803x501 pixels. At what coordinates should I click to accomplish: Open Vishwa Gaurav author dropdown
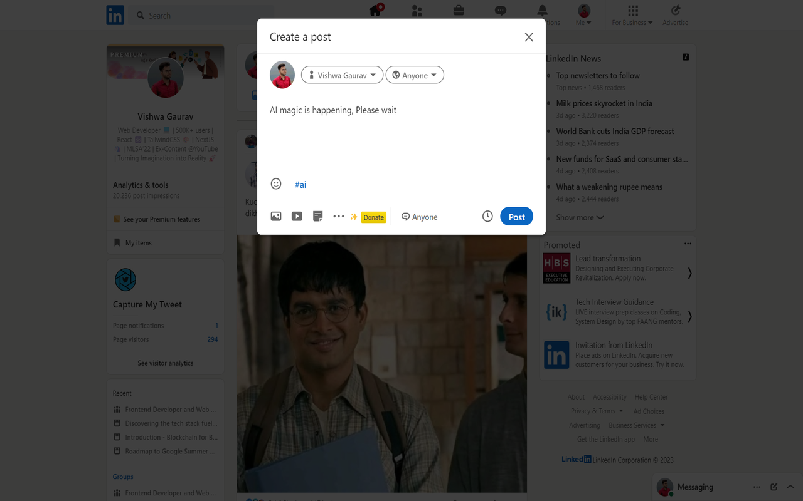coord(342,75)
